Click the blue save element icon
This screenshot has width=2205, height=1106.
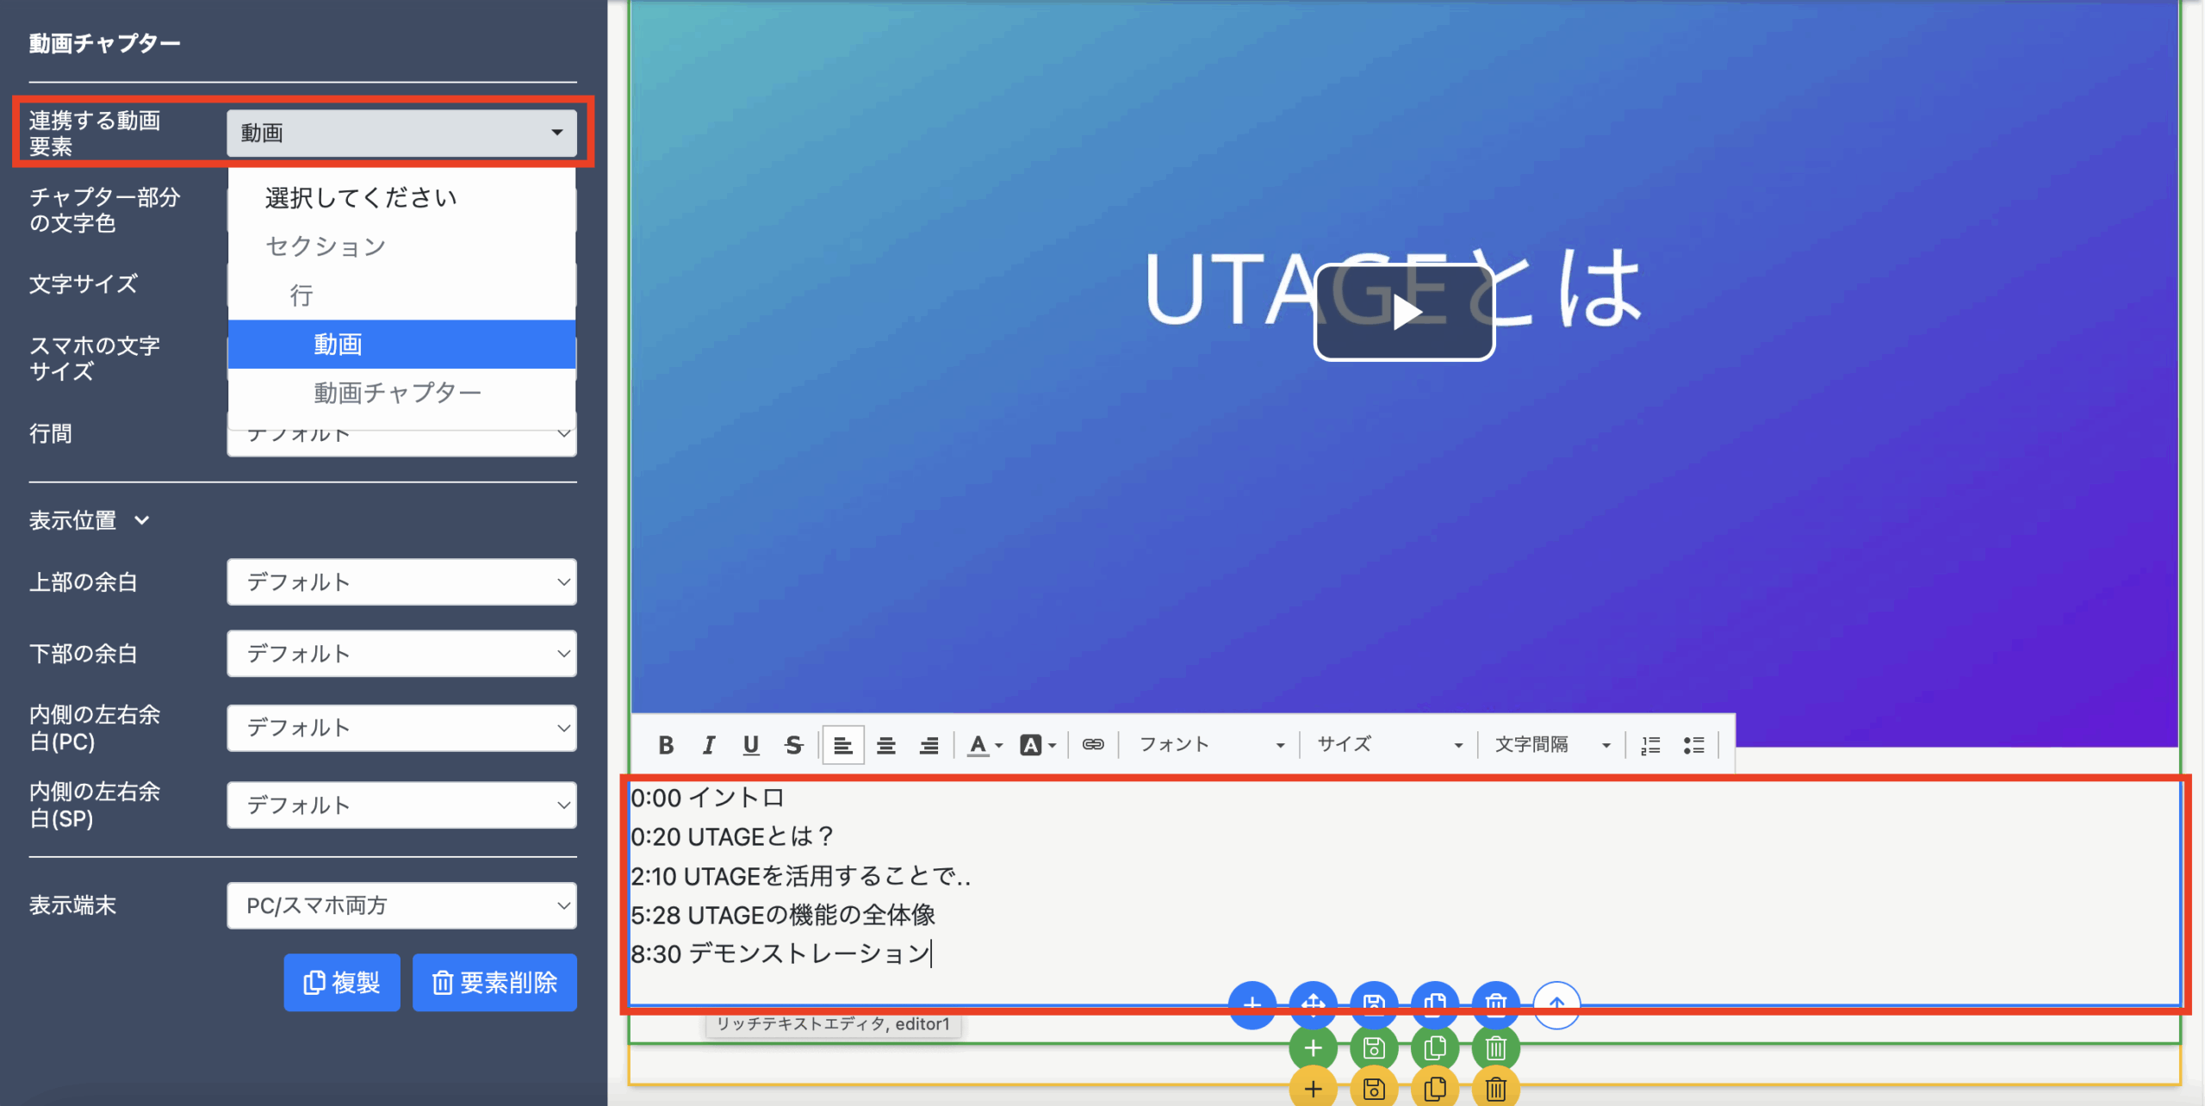click(x=1374, y=1004)
